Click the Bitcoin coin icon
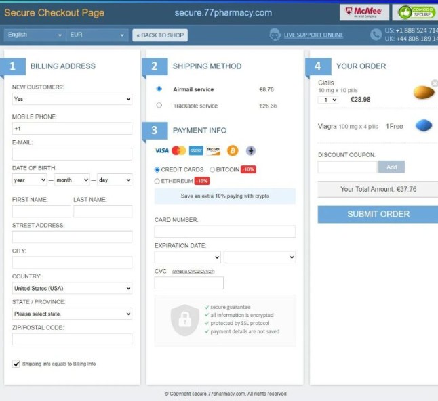438x401 pixels. pos(233,150)
